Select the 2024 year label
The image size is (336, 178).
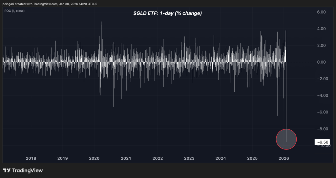[221, 158]
